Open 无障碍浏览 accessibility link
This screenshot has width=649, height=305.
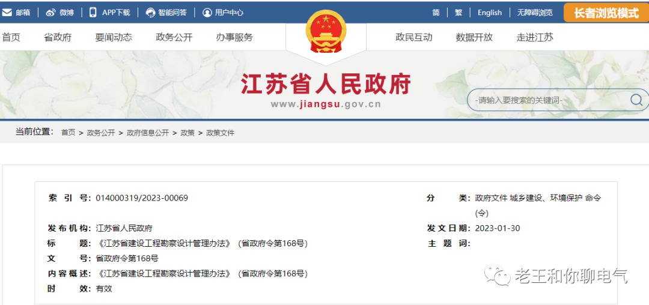point(534,12)
